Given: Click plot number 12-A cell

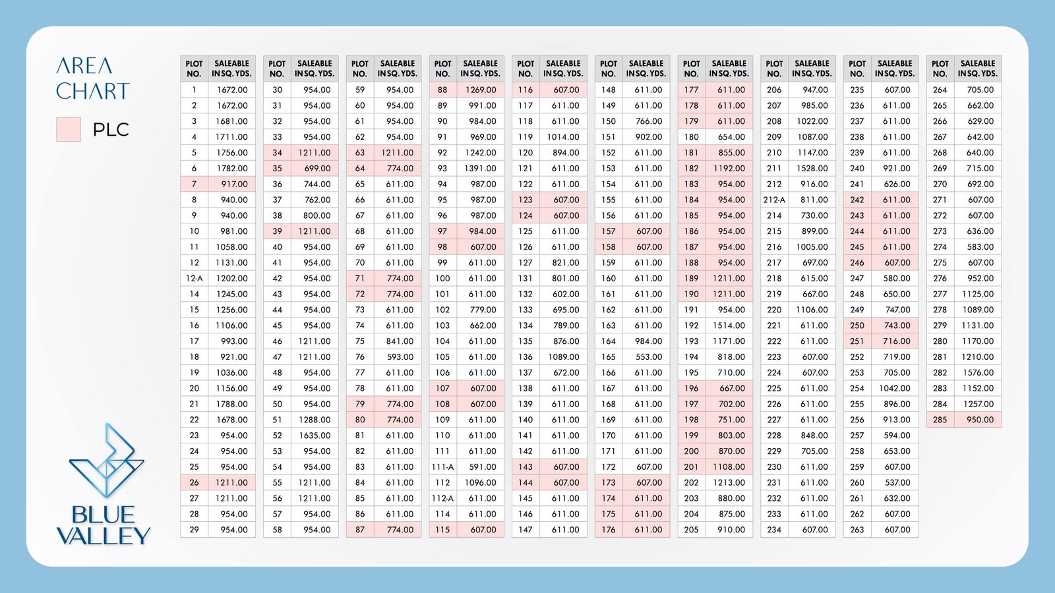Looking at the screenshot, I should click(x=194, y=278).
